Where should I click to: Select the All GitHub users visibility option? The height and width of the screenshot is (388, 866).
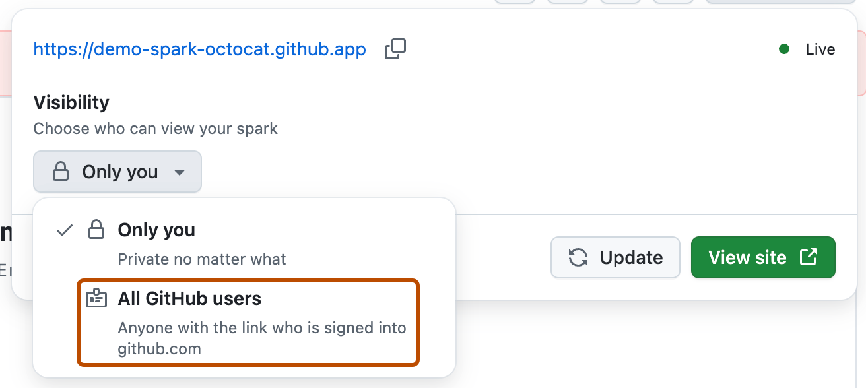(248, 322)
